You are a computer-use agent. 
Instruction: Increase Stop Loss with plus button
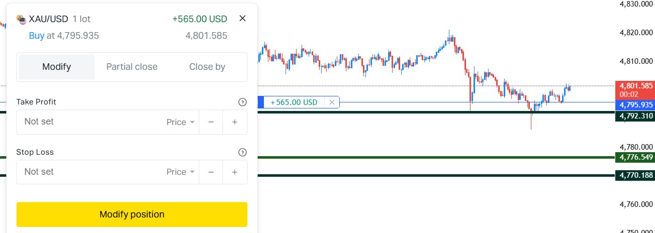point(235,172)
